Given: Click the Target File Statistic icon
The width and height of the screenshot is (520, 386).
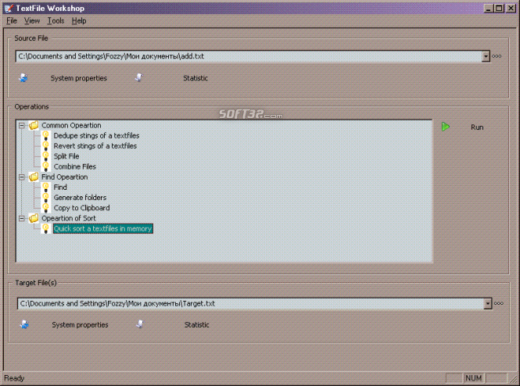Looking at the screenshot, I should pyautogui.click(x=139, y=324).
